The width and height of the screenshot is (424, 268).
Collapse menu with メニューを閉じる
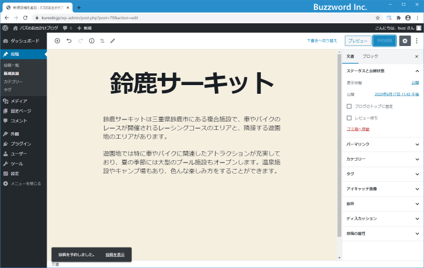coord(23,184)
